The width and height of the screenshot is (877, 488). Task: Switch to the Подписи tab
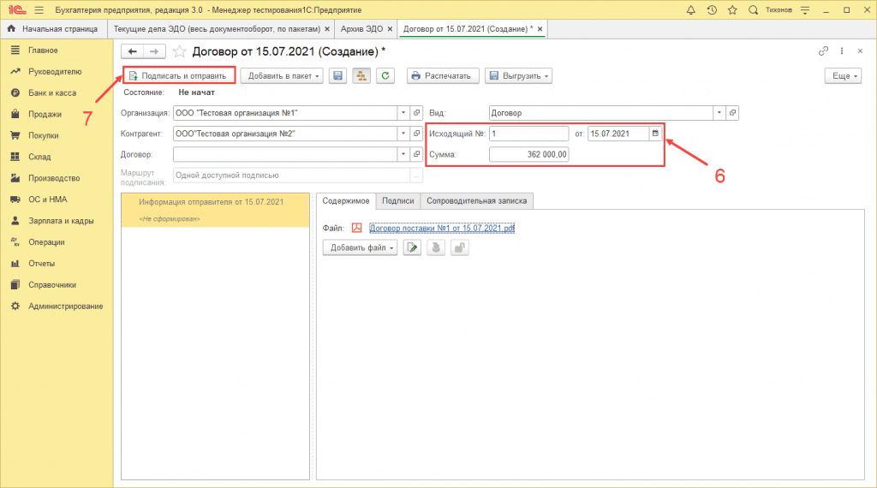[x=398, y=200]
